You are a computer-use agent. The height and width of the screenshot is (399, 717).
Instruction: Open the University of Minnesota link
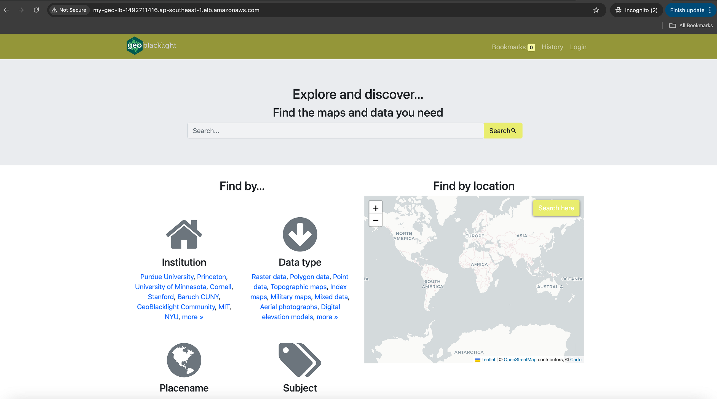pos(171,287)
